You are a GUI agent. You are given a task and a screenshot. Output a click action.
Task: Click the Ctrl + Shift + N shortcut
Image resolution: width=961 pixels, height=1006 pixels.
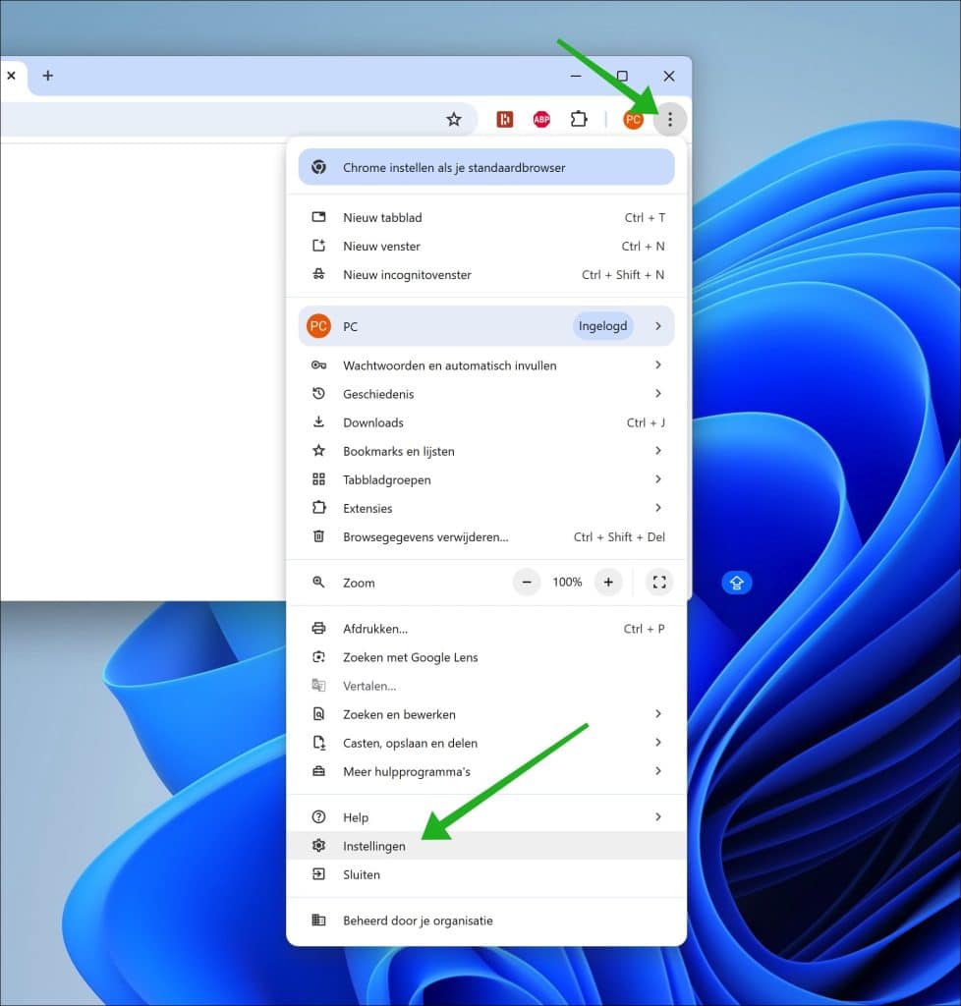pyautogui.click(x=623, y=275)
